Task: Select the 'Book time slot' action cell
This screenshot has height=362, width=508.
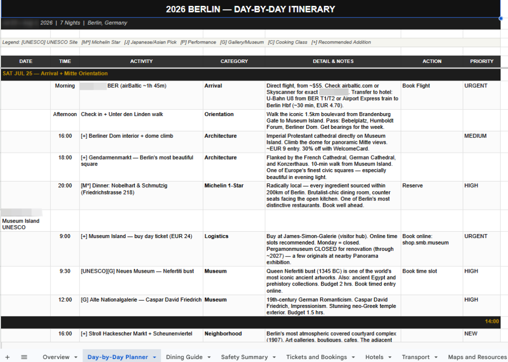Action: click(x=432, y=280)
